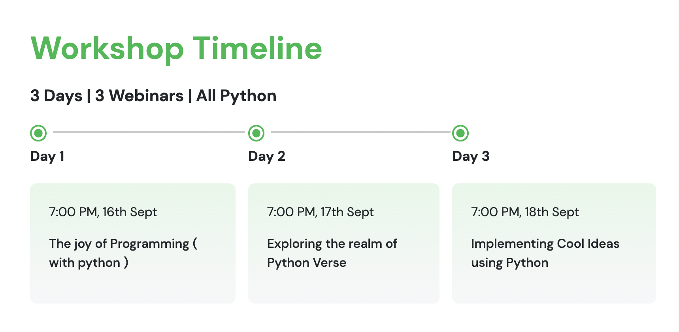
Task: Open the 18th Sept workshop card
Action: coord(554,243)
